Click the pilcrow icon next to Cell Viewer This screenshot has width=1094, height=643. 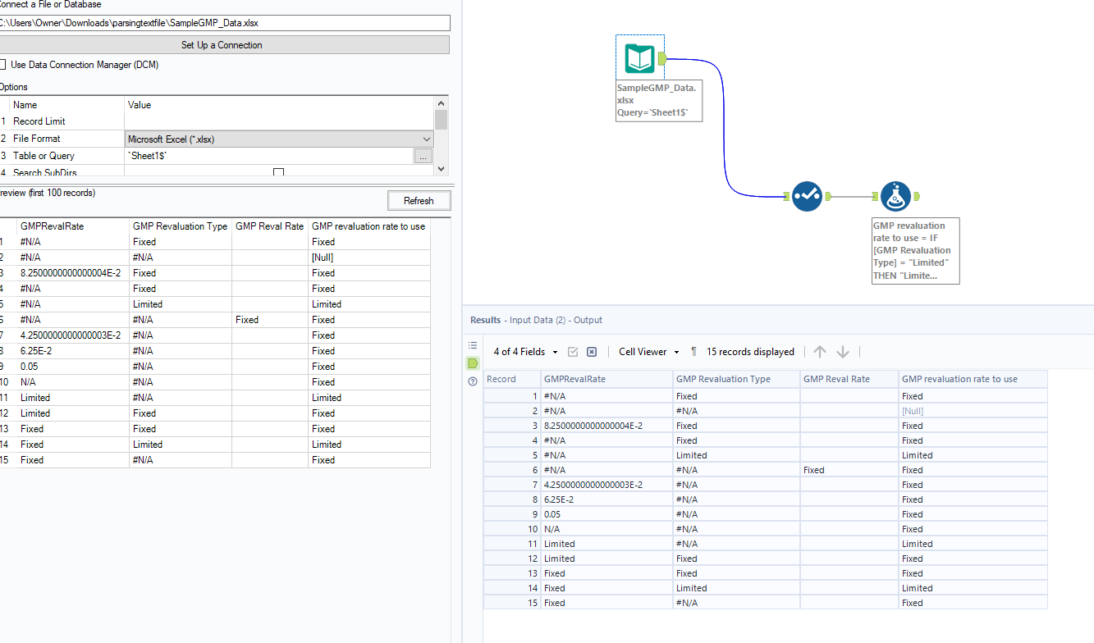pos(693,351)
